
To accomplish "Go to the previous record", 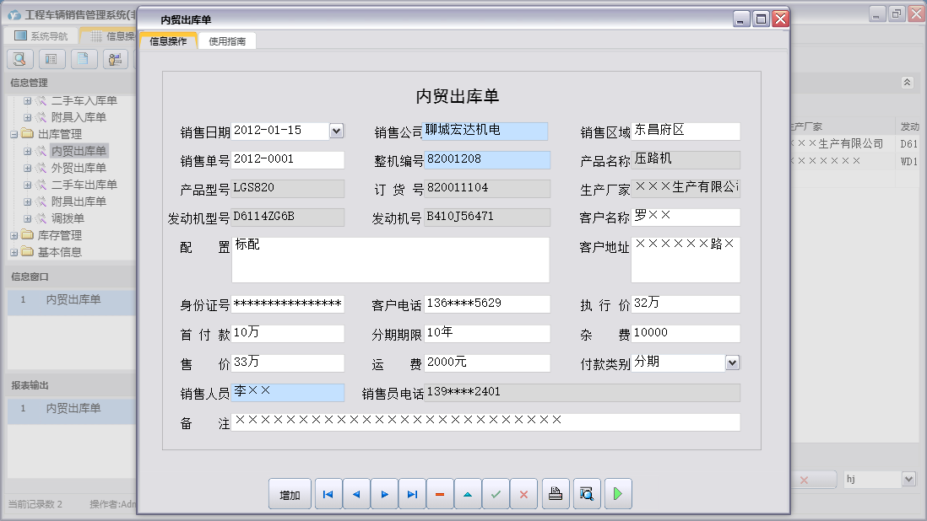I will (356, 494).
